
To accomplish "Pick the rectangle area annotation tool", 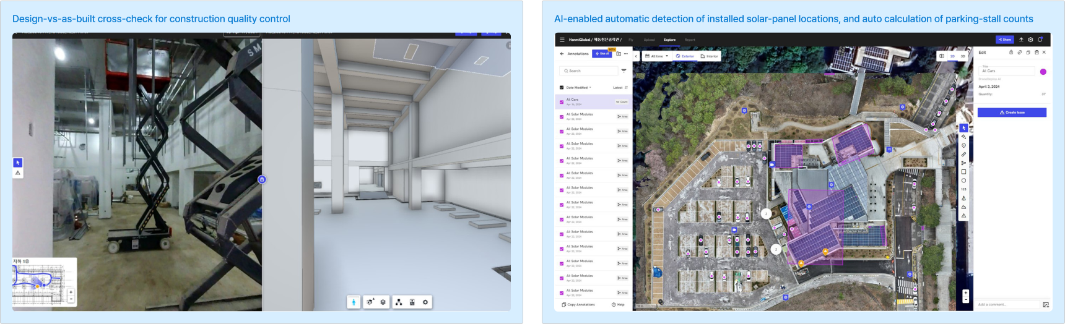I will [963, 172].
